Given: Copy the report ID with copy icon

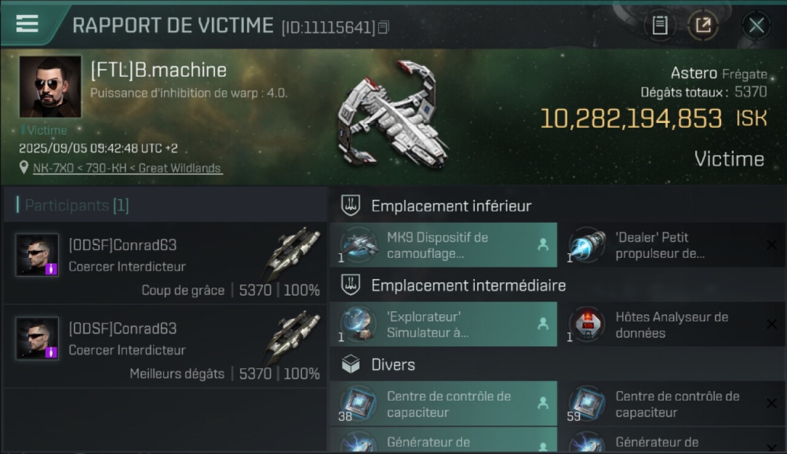Looking at the screenshot, I should (x=383, y=27).
